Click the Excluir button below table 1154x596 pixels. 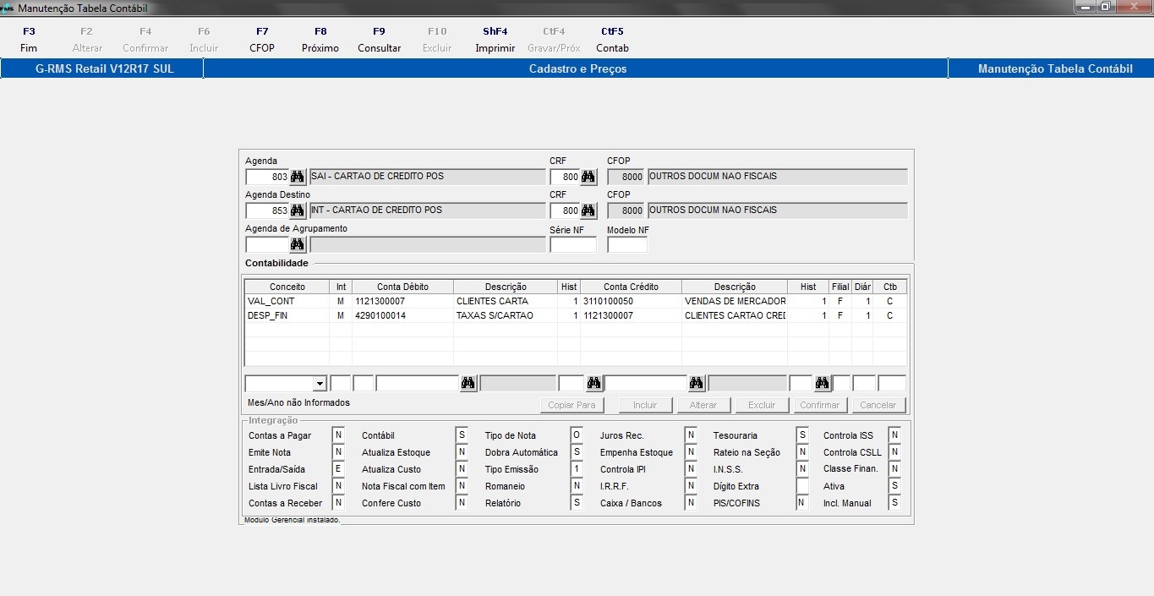pos(762,405)
